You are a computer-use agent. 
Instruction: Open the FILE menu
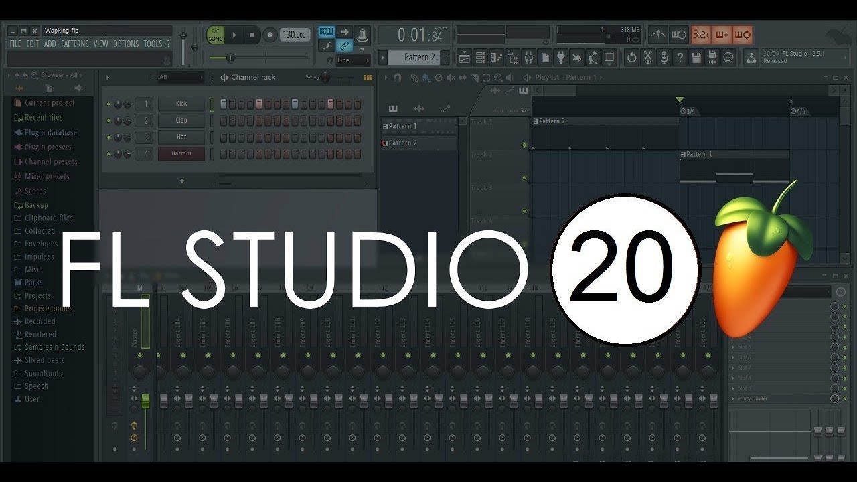15,44
